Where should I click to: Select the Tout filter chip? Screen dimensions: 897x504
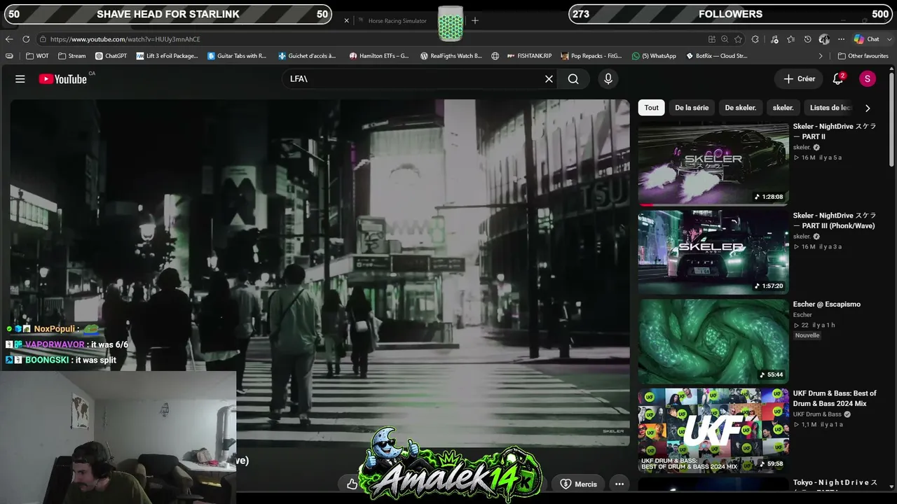pos(652,108)
